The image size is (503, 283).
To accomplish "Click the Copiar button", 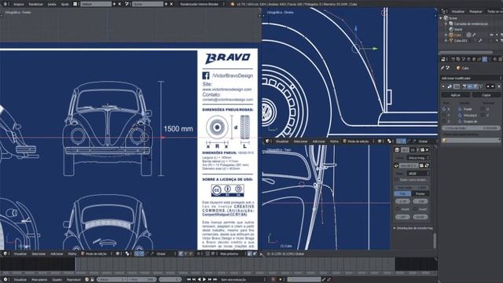I will pyautogui.click(x=486, y=95).
